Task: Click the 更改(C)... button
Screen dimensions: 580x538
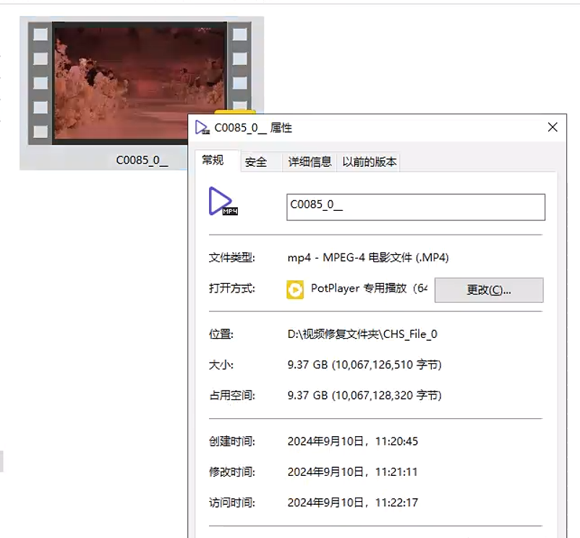Action: (x=489, y=290)
